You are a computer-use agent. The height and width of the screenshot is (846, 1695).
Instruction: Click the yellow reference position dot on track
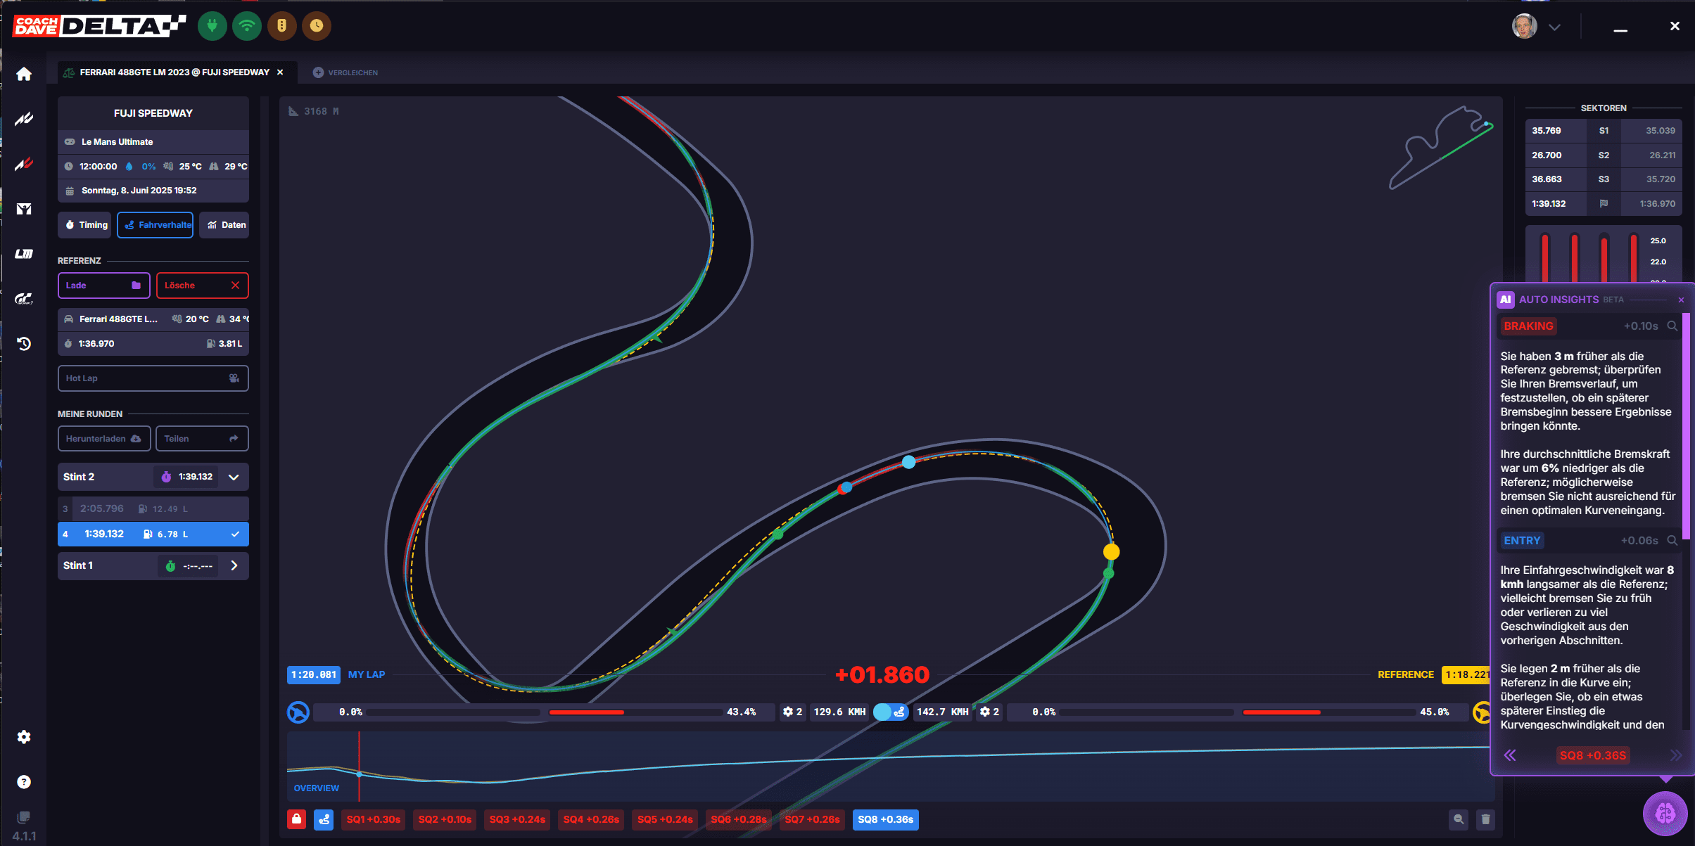(1111, 551)
